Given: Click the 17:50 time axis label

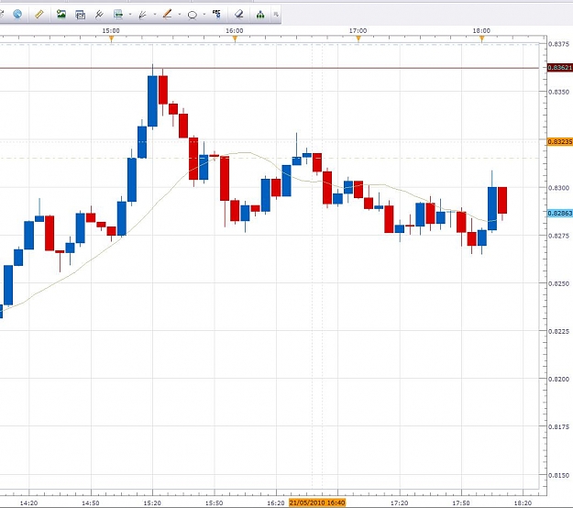Looking at the screenshot, I should coord(461,503).
